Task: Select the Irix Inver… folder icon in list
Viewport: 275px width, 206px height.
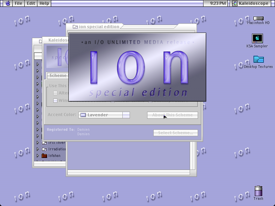Action: pyautogui.click(x=44, y=143)
